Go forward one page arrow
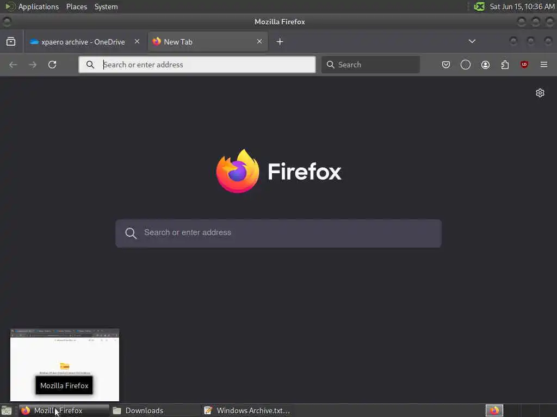 (33, 65)
